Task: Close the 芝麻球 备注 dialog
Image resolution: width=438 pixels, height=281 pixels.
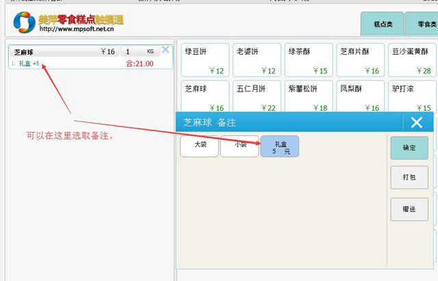Action: [x=417, y=122]
